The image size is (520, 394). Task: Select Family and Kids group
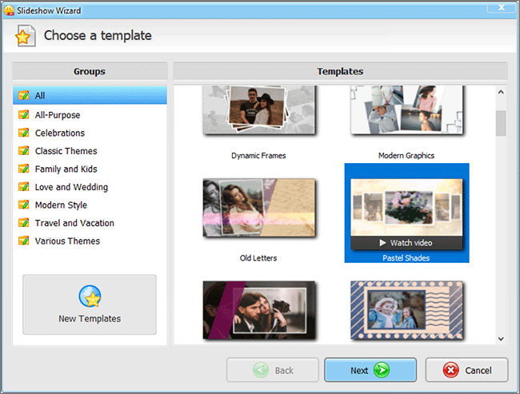point(90,169)
